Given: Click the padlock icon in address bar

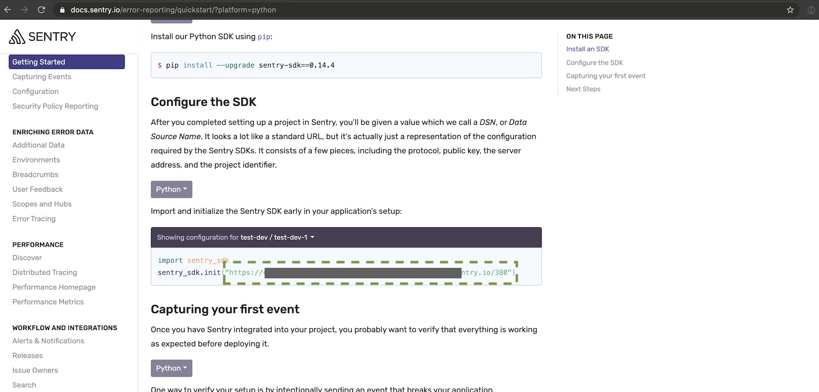Looking at the screenshot, I should (x=62, y=10).
